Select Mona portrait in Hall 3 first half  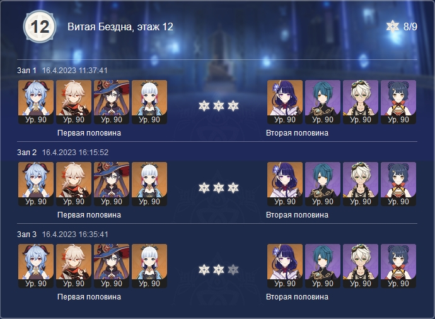[112, 266]
